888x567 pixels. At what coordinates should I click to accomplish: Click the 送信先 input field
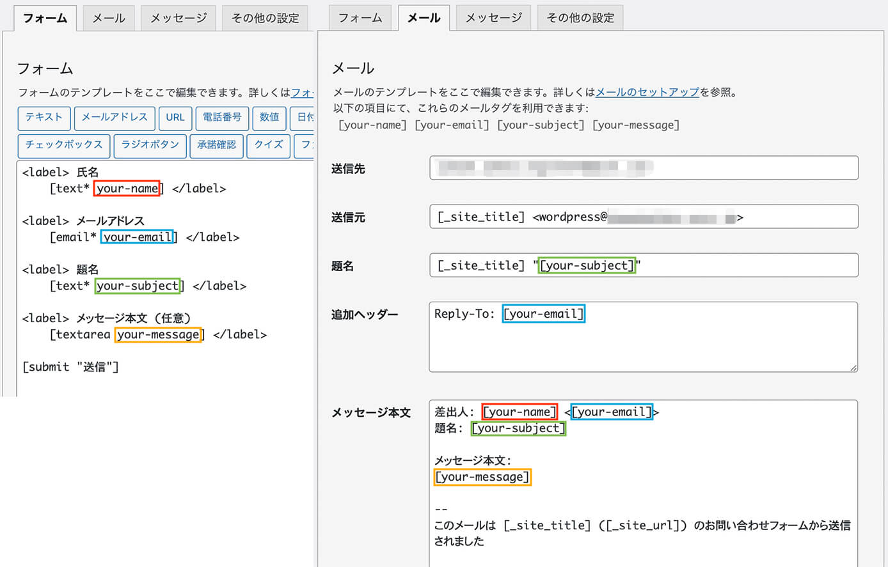644,168
